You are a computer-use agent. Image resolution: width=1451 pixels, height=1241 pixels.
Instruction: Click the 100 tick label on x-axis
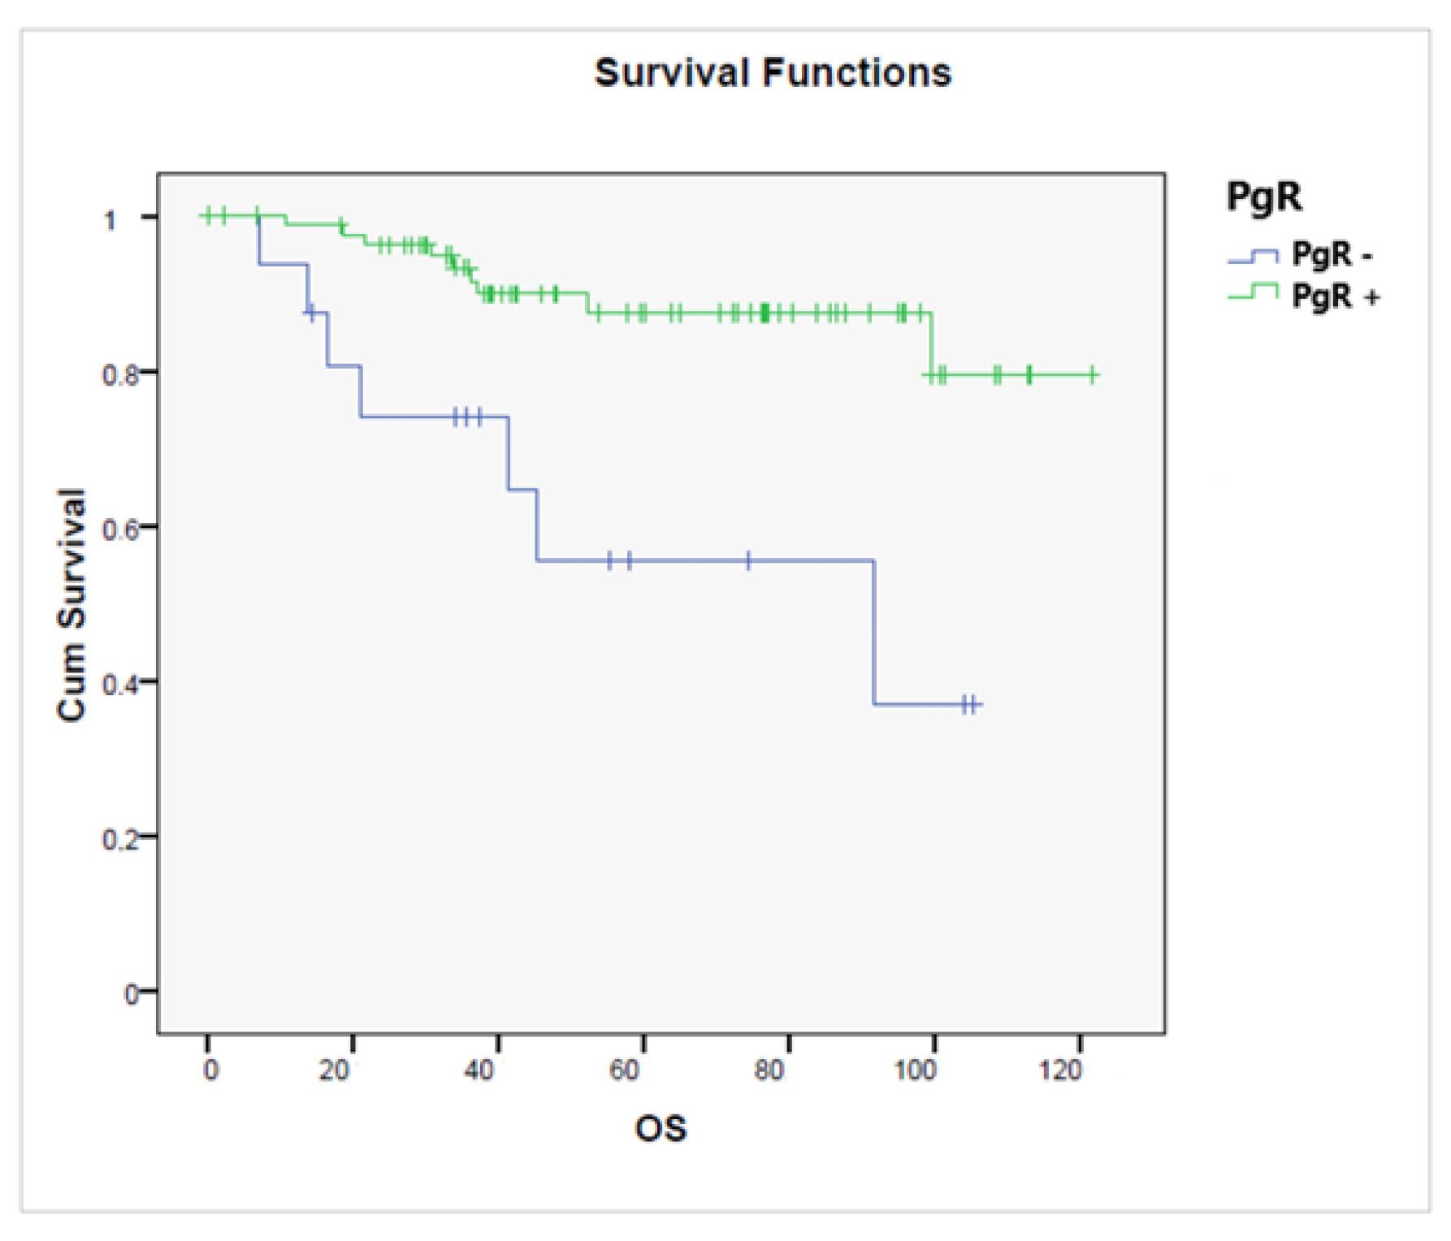[x=915, y=1070]
